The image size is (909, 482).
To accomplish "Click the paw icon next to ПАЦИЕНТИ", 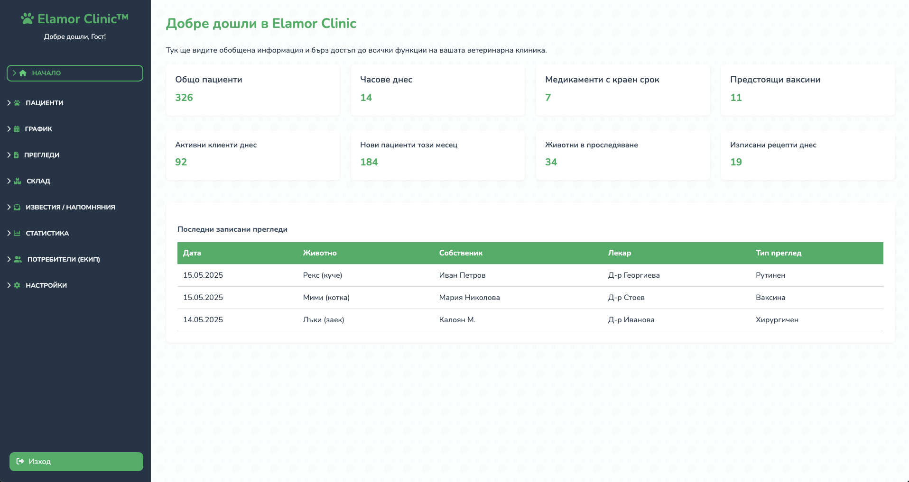I will coord(17,103).
